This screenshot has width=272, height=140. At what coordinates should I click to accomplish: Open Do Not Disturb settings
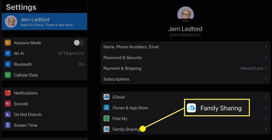[x=44, y=114]
